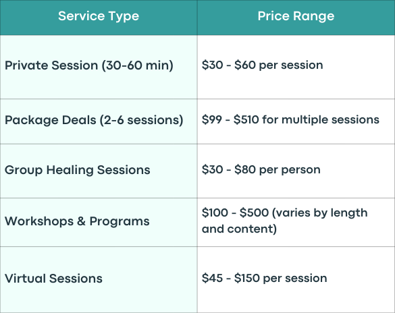Click the 'and content)' second text line
Screen dimensions: 395x313
tap(239, 229)
